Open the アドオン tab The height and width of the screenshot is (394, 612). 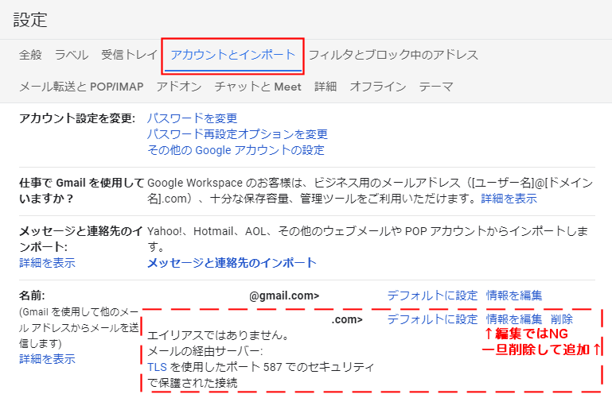pos(179,87)
